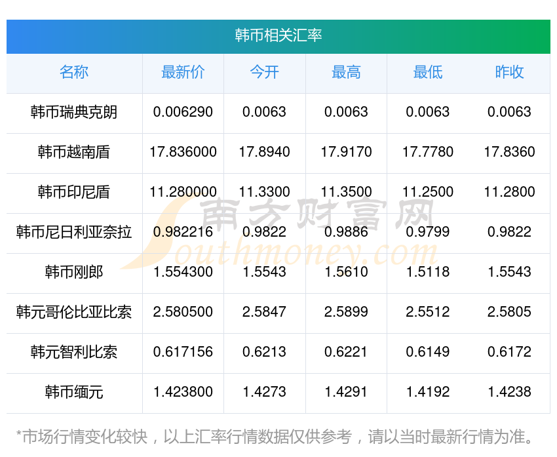
Task: Click the 韩币相关汇率 table title banner
Action: tap(278, 35)
